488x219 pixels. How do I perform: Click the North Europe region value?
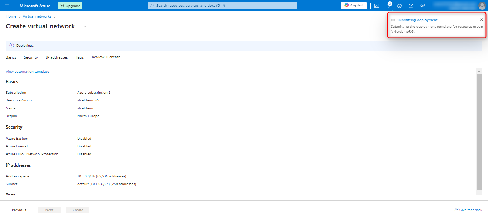pos(88,116)
